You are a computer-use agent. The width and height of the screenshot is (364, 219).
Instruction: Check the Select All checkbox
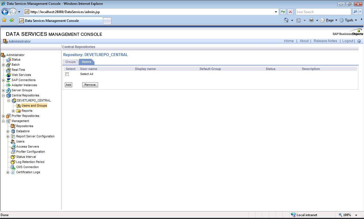coord(67,74)
